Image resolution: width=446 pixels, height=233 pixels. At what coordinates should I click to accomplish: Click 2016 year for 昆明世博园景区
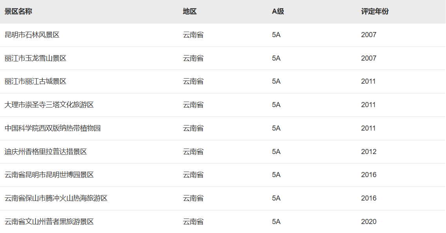(x=368, y=175)
